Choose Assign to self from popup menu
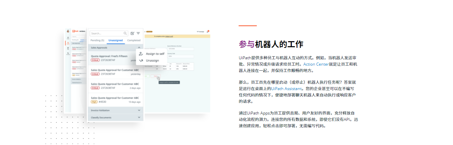 point(151,54)
